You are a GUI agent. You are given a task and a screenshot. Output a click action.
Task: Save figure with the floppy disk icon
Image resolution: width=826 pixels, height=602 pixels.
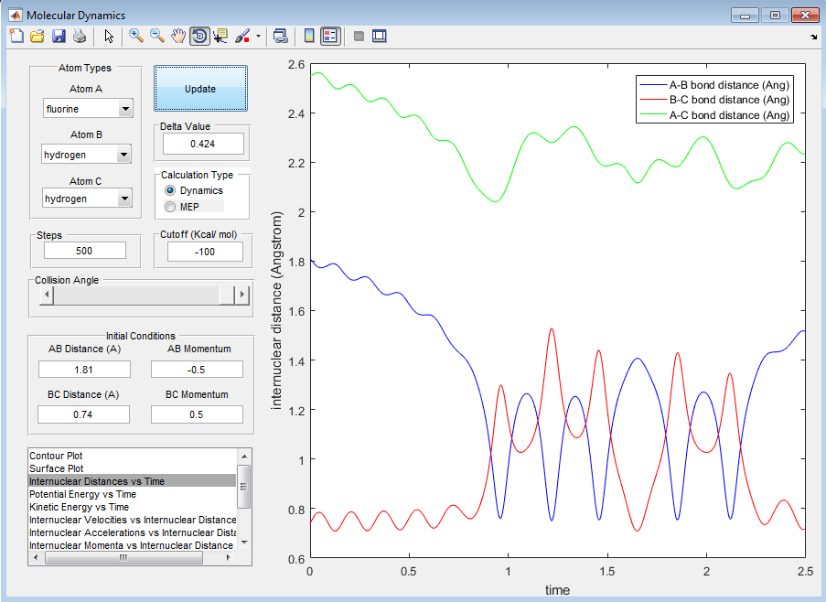[59, 36]
